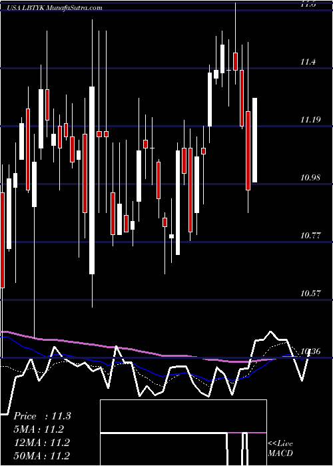Select the 11.19 price axis label
Image resolution: width=333 pixels, height=466 pixels.
click(310, 120)
